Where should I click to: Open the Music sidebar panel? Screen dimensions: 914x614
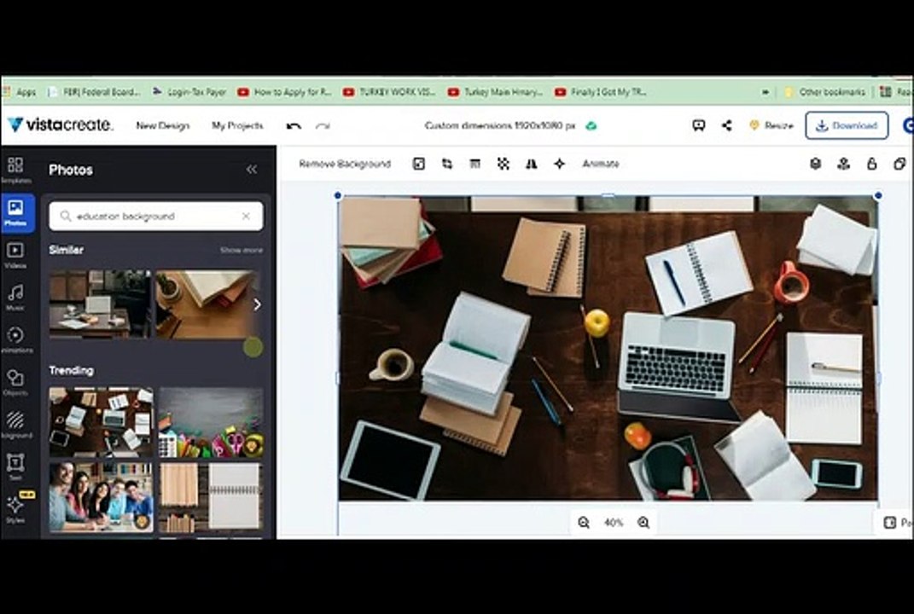15,298
